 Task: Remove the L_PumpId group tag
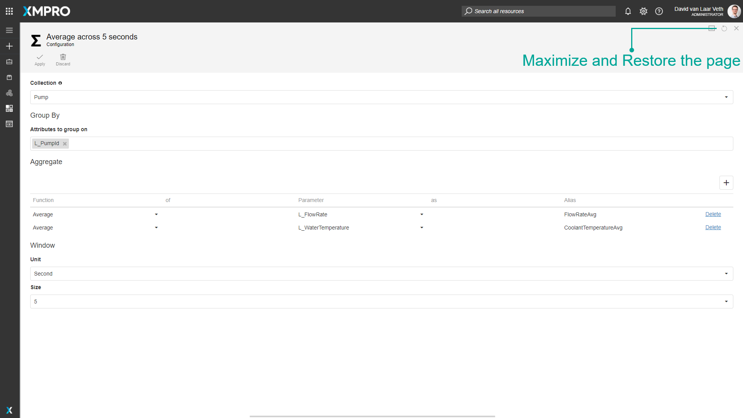[65, 144]
